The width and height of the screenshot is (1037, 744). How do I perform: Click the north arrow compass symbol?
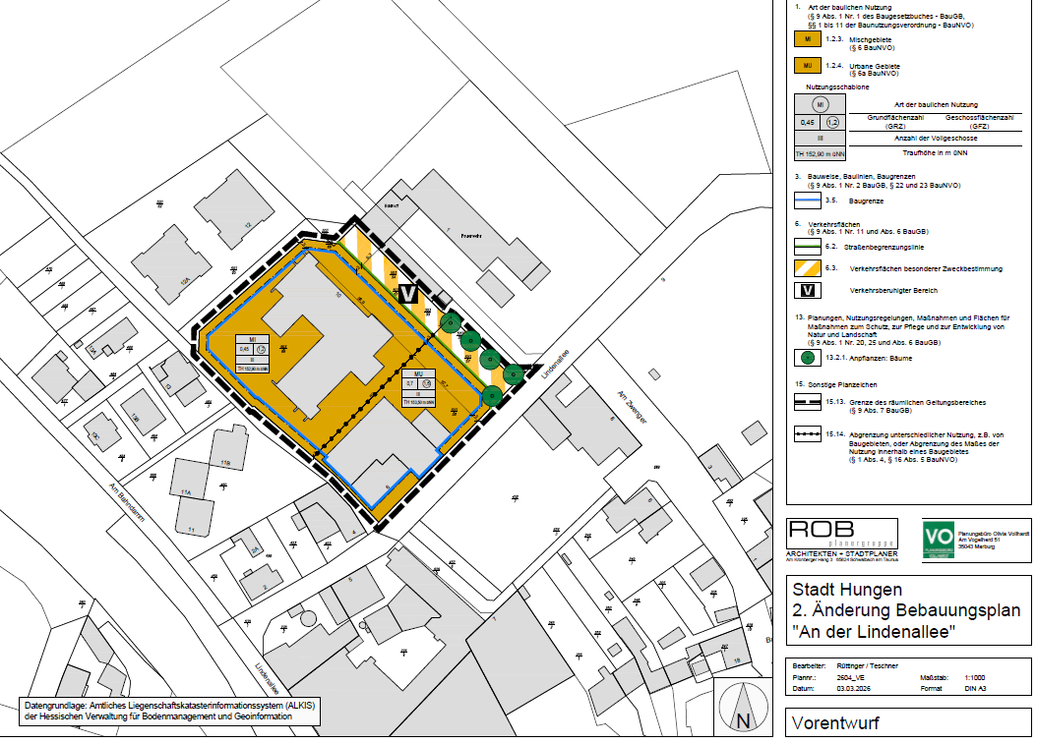pos(746,708)
